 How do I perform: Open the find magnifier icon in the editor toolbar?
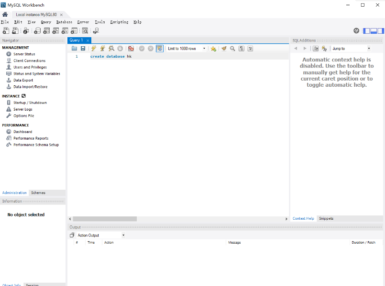point(232,49)
